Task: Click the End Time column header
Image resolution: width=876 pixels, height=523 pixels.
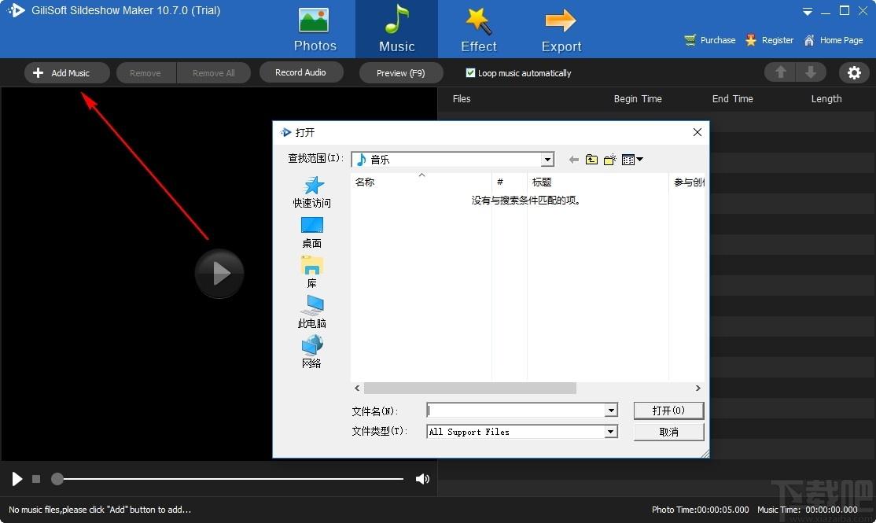Action: [732, 99]
